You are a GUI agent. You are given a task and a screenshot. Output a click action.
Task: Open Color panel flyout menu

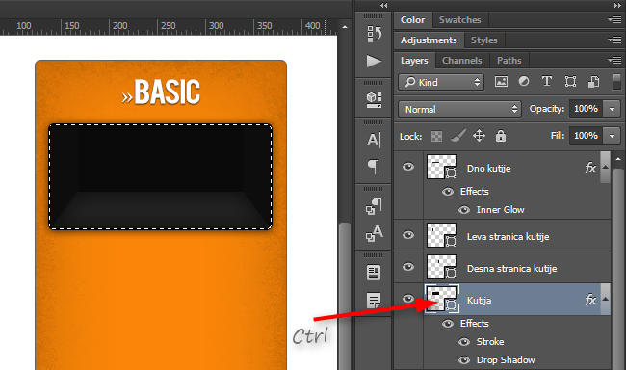click(614, 19)
